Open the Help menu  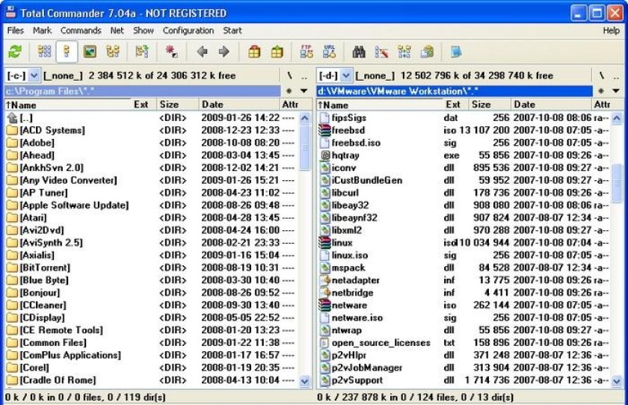(x=612, y=31)
